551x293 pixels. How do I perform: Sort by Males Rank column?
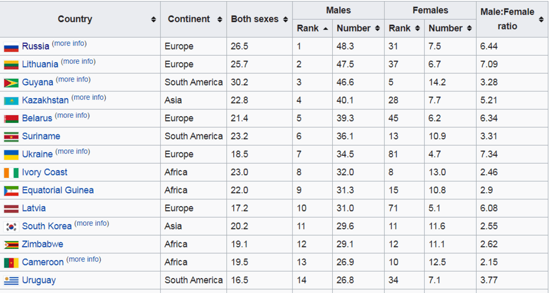(325, 28)
